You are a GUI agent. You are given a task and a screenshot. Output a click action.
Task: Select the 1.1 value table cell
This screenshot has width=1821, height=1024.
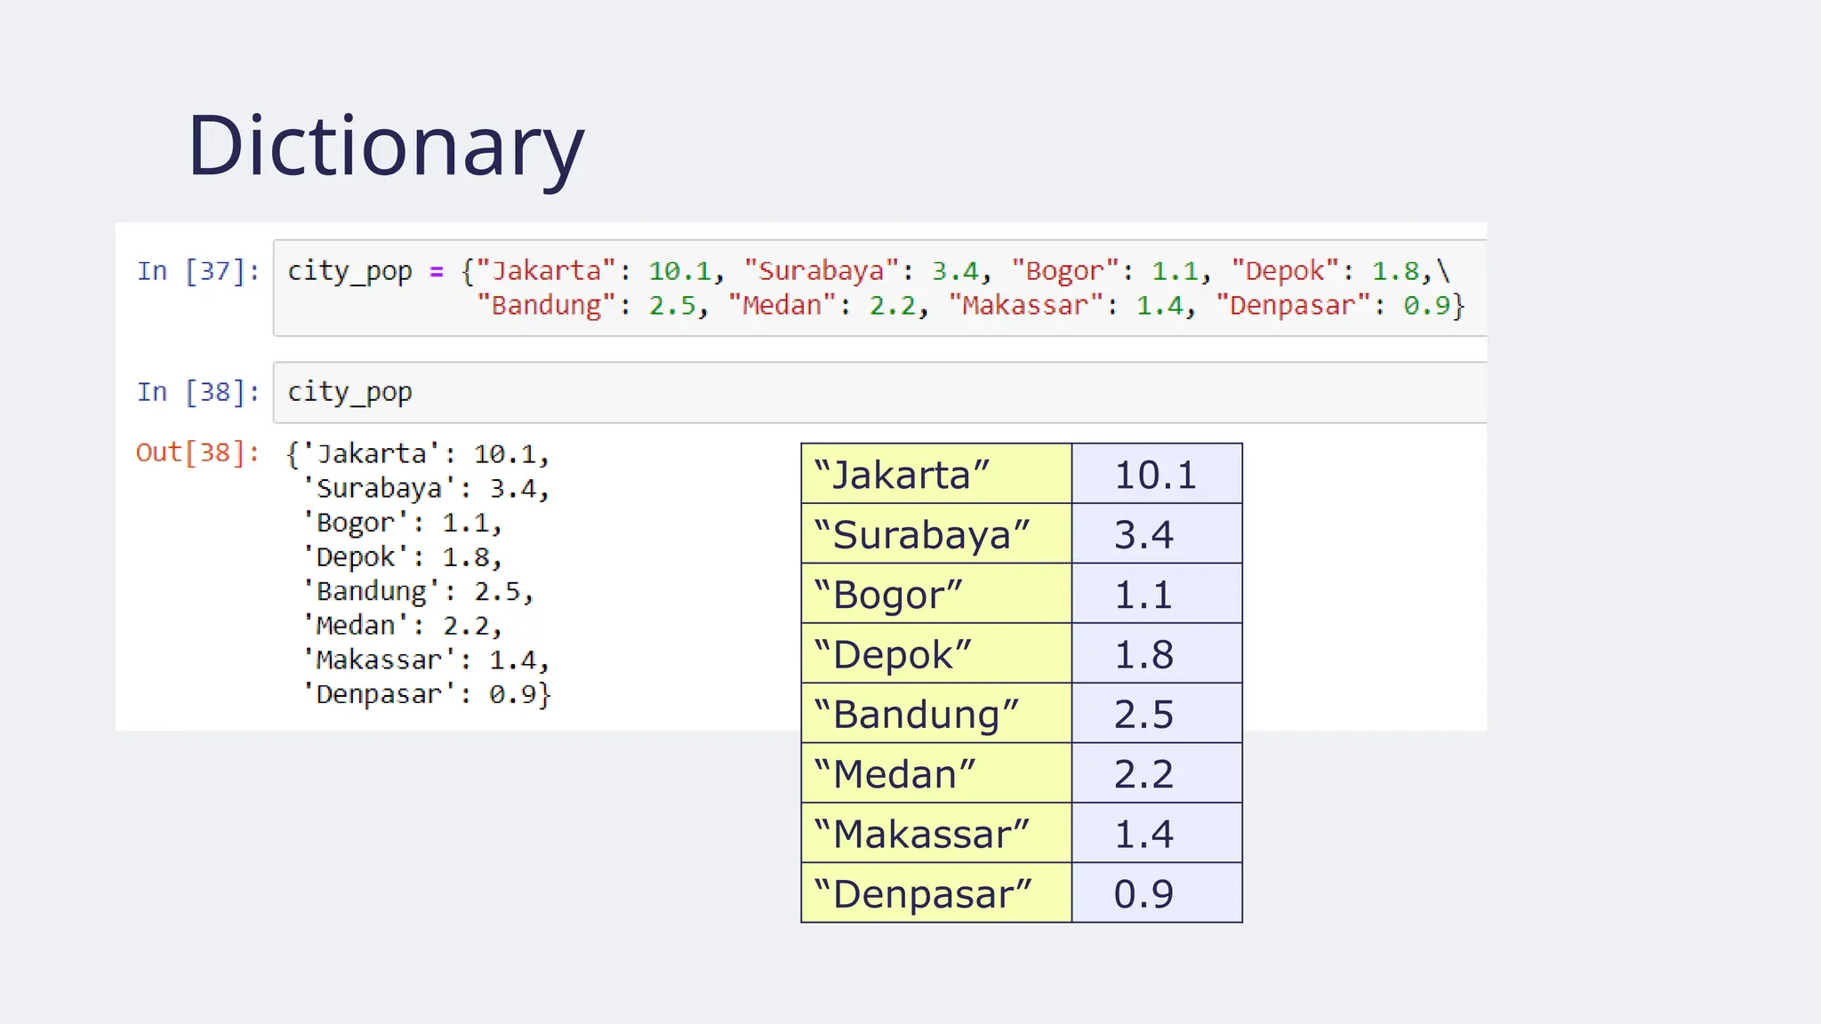1157,593
